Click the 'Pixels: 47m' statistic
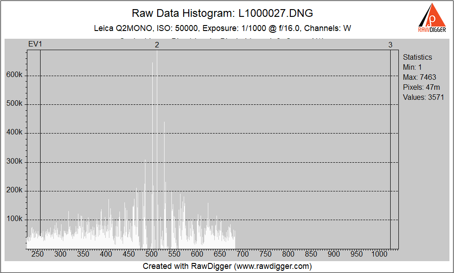This screenshot has height=273, width=454. pyautogui.click(x=421, y=87)
